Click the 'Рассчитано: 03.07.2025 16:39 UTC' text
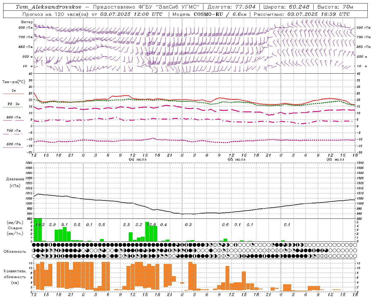372x297 pixels. [x=302, y=14]
